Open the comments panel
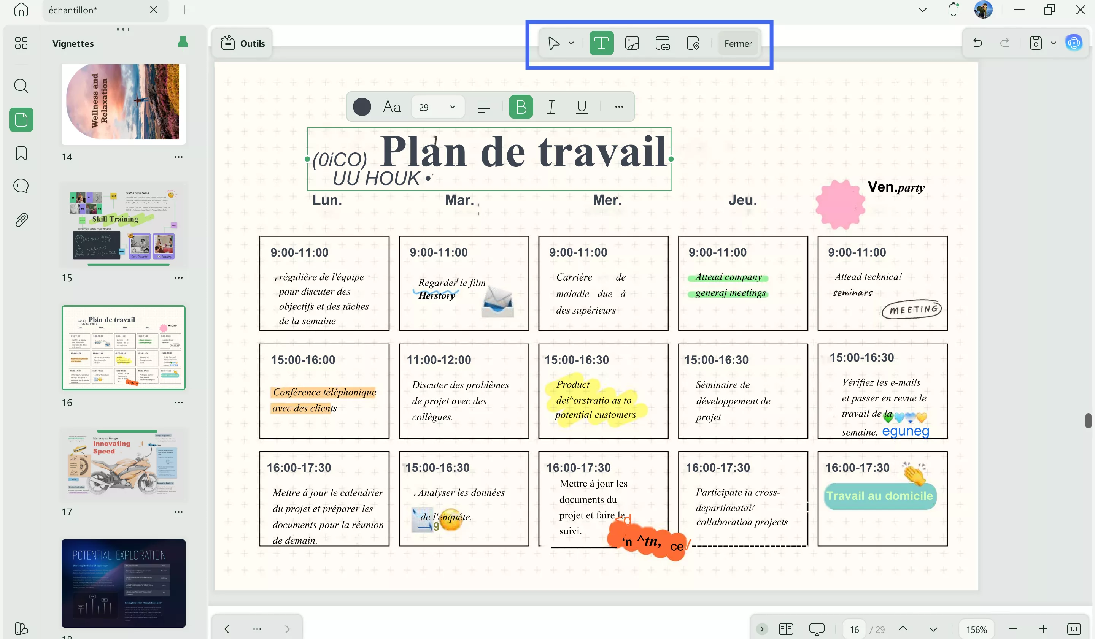The image size is (1095, 639). coord(21,186)
